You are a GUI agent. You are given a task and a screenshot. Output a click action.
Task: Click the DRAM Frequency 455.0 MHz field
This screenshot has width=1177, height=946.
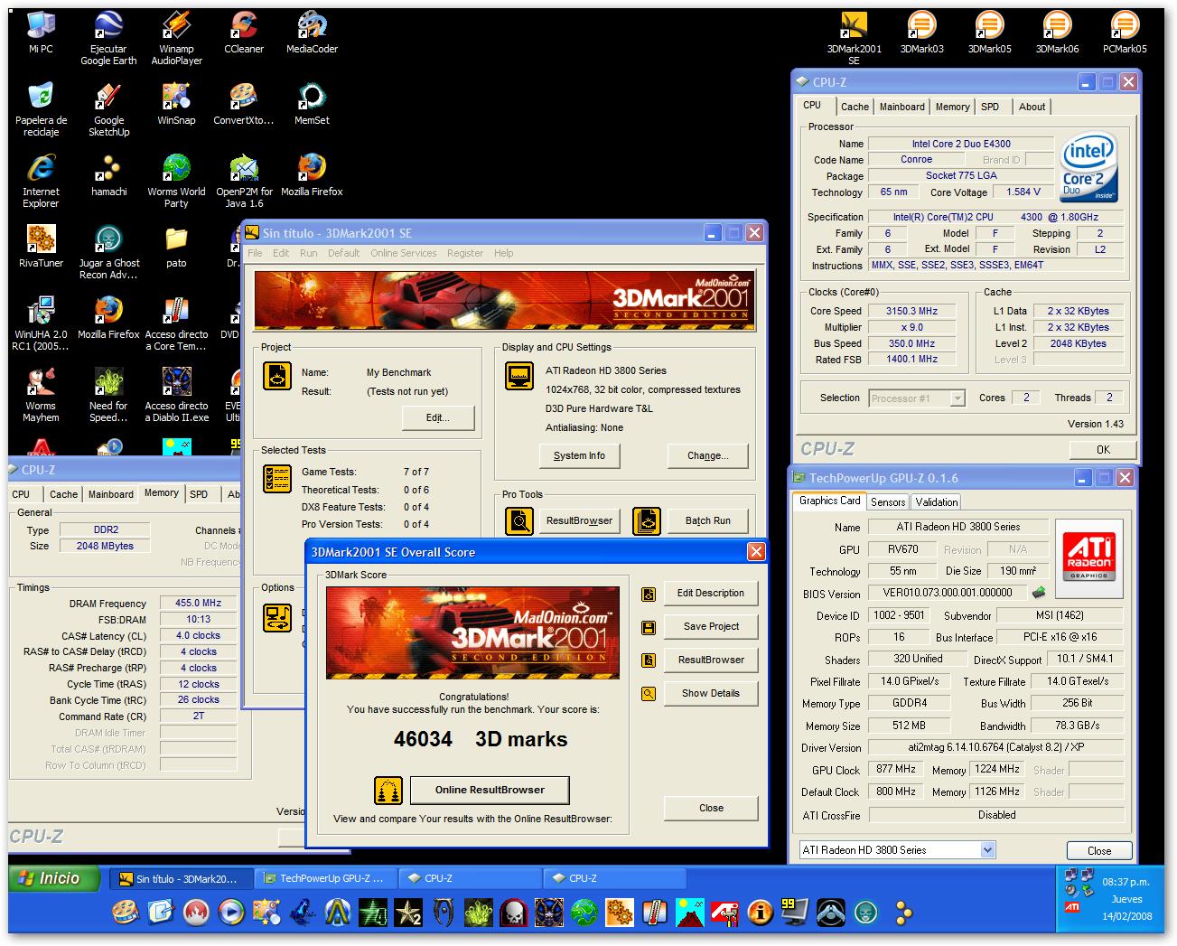pyautogui.click(x=198, y=603)
